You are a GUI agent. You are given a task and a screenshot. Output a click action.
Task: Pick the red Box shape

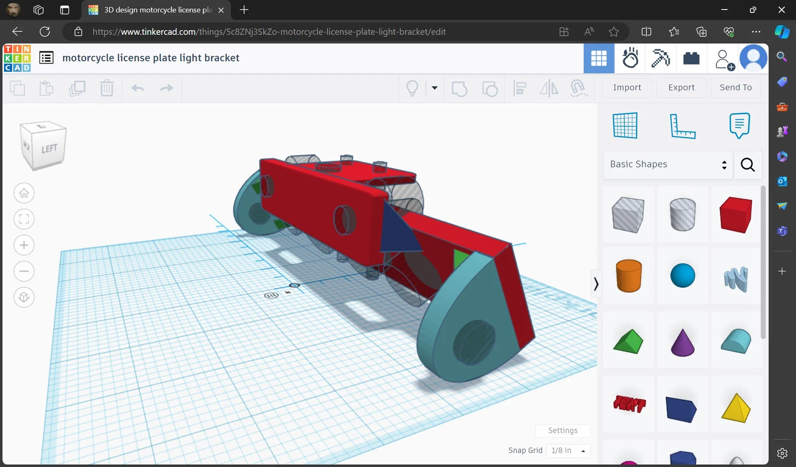pyautogui.click(x=735, y=215)
